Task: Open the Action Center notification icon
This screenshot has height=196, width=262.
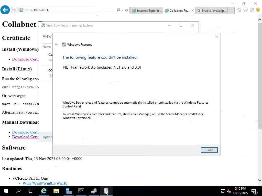Action: (254, 191)
